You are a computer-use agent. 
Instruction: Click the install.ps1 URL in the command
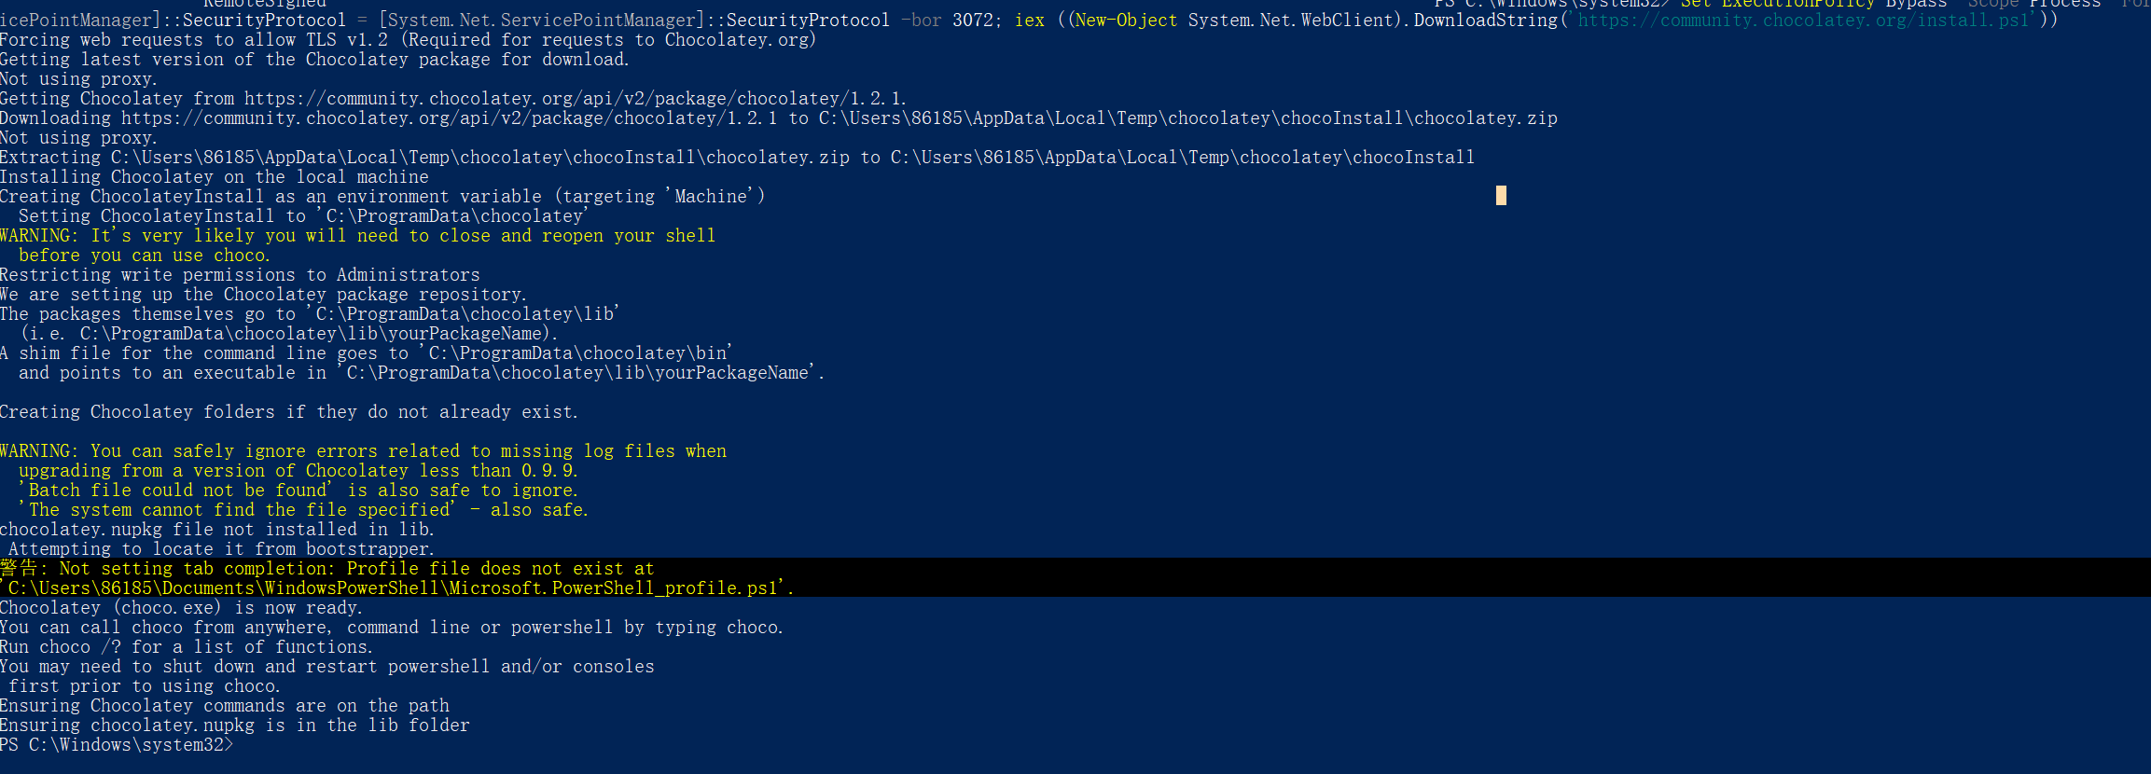[1803, 20]
